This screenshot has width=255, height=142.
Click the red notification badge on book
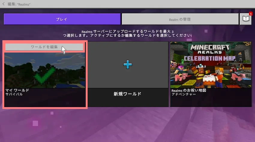click(250, 14)
